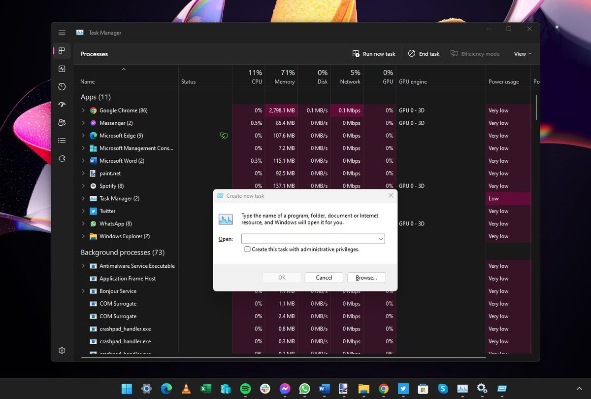Click the efficiency mode leaf beside Microsoft Edge

(x=224, y=135)
